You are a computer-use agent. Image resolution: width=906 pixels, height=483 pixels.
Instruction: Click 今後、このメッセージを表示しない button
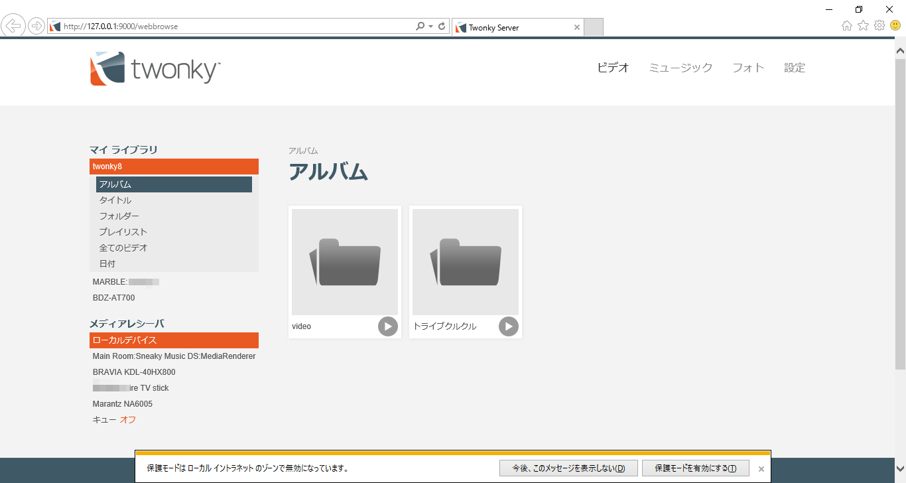(568, 468)
